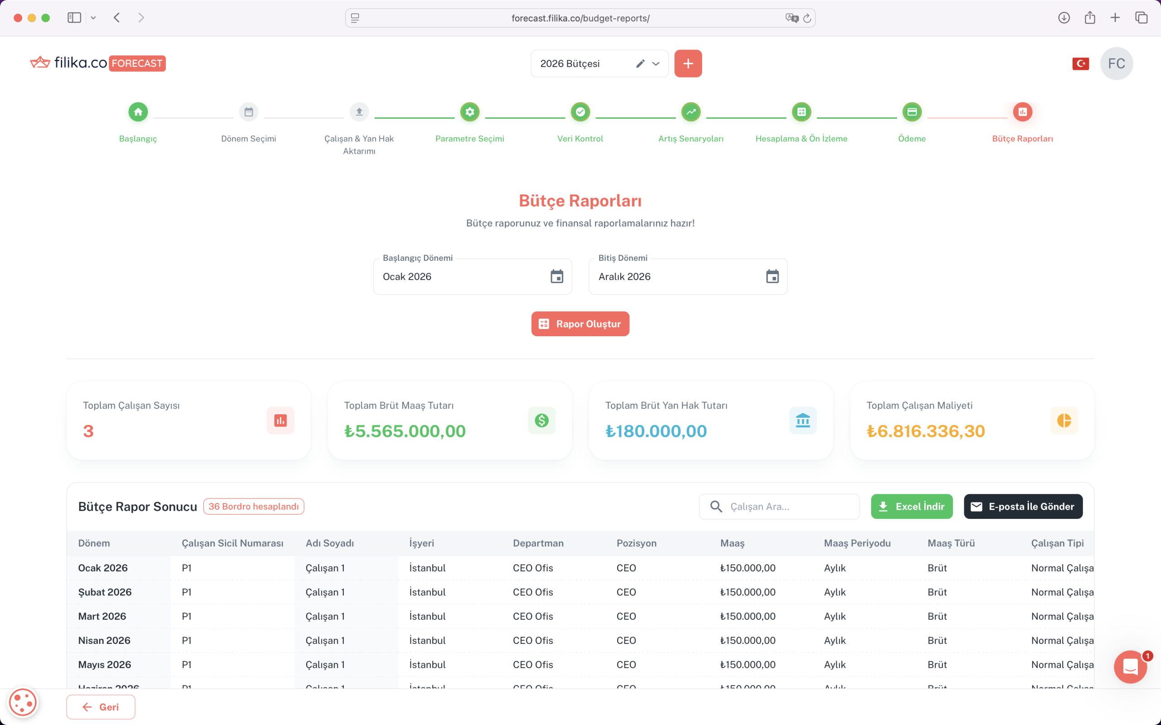The image size is (1161, 725).
Task: Click the Ödeme card step icon
Action: click(912, 112)
